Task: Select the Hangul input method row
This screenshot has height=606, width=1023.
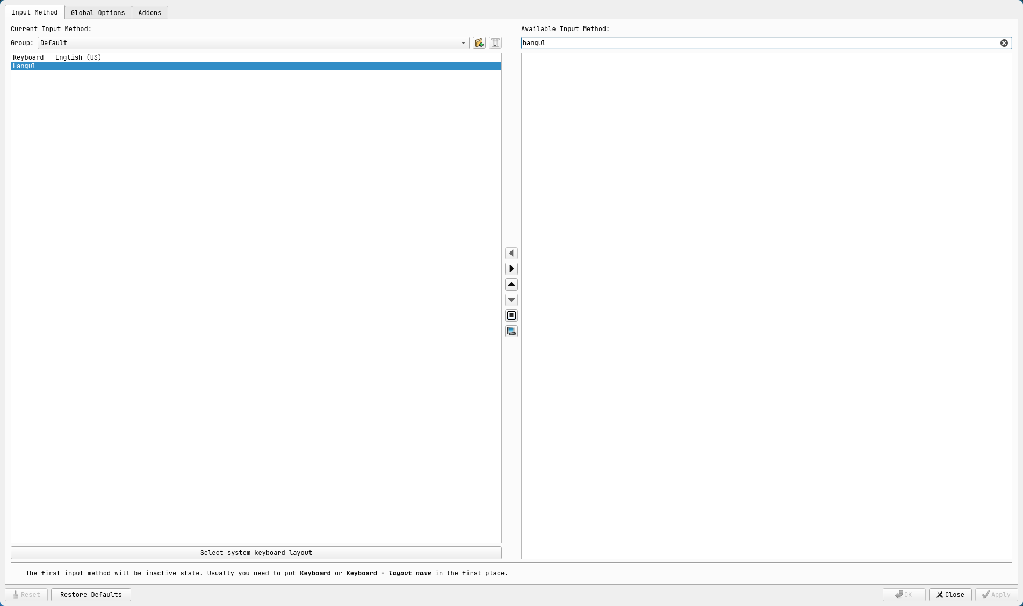Action: [x=256, y=66]
